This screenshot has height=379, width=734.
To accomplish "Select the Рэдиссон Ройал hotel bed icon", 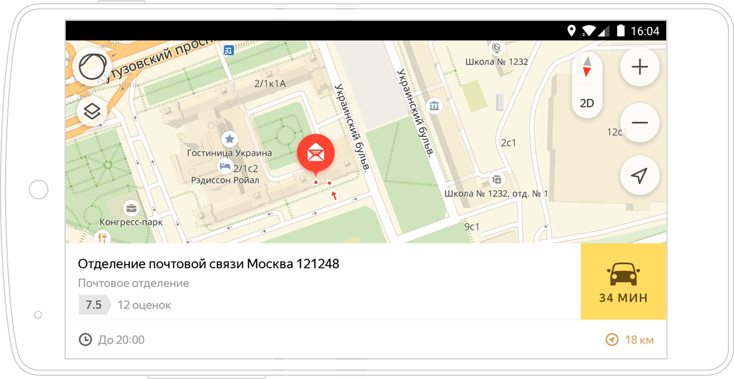I will tap(225, 166).
